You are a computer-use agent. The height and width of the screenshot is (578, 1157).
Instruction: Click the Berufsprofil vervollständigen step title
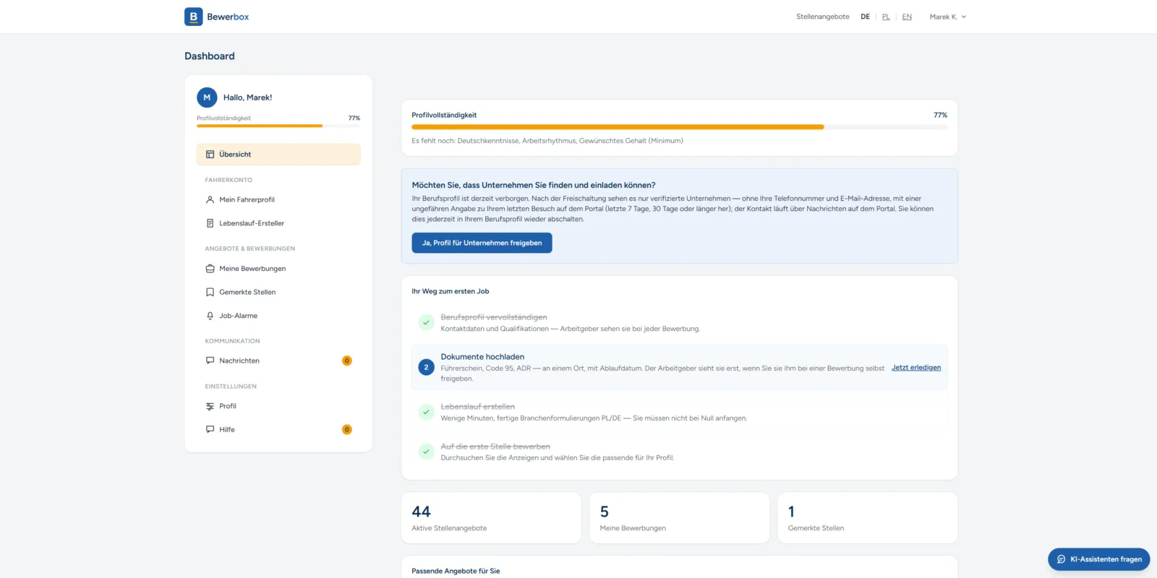point(494,317)
